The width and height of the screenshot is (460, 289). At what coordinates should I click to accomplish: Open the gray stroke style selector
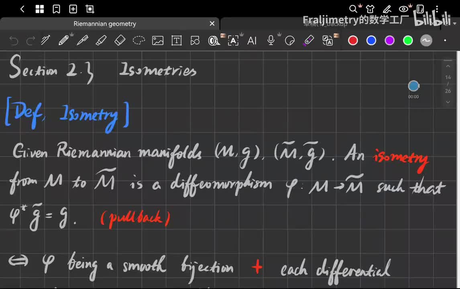(426, 41)
